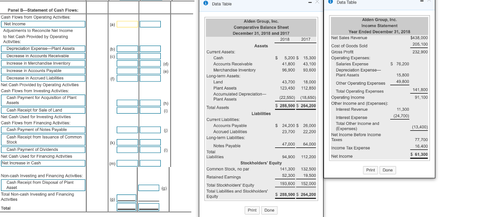
Task: Click 'Panel B—Statement of Cash Flows:' heading
Action: 43,10
